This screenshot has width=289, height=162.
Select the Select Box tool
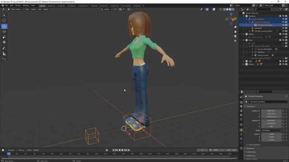pyautogui.click(x=4, y=15)
